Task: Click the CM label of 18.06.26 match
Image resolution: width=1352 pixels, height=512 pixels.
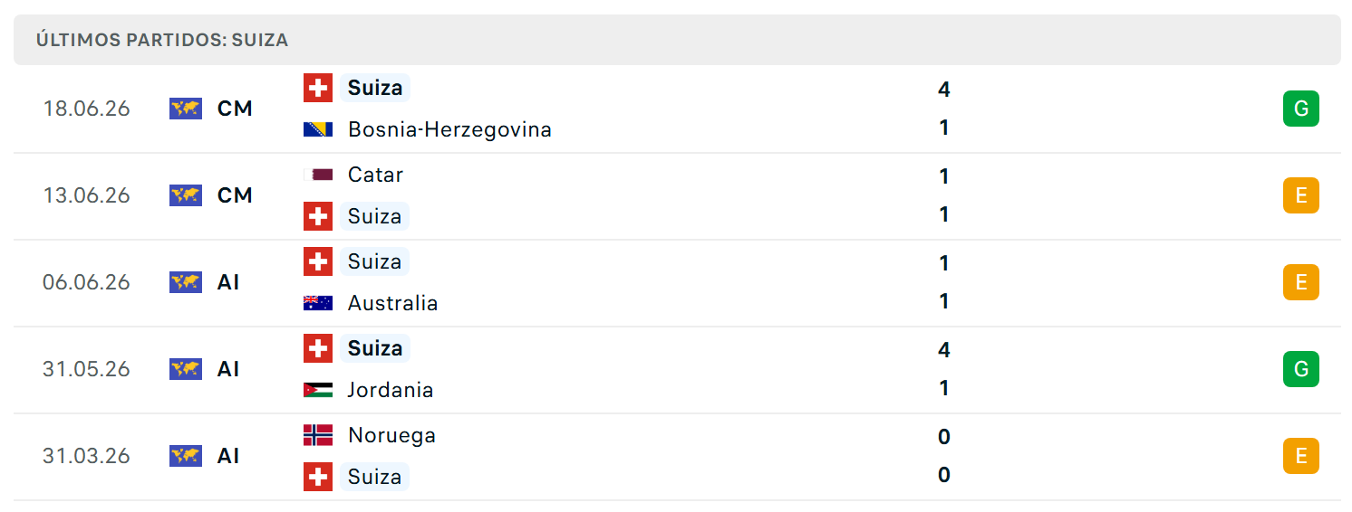Action: point(235,109)
